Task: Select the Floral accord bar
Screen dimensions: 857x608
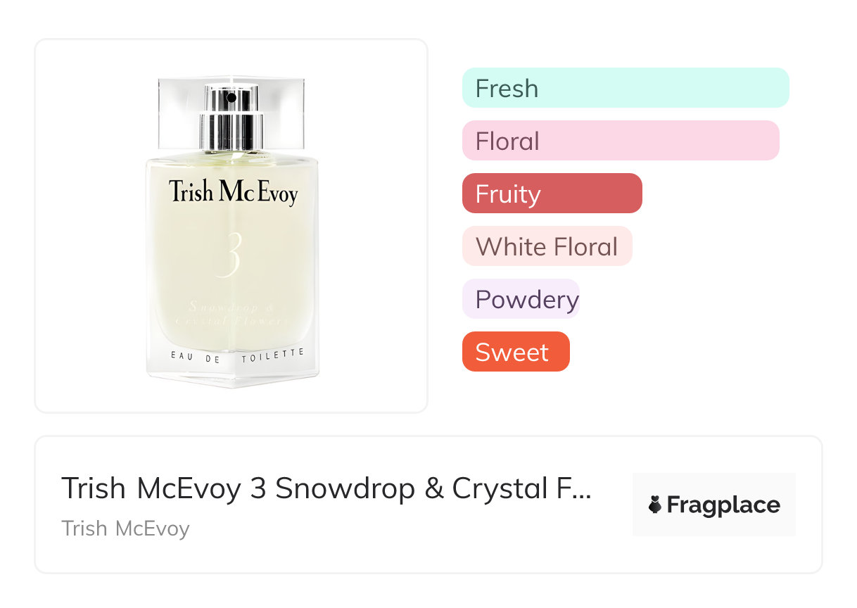Action: [620, 141]
